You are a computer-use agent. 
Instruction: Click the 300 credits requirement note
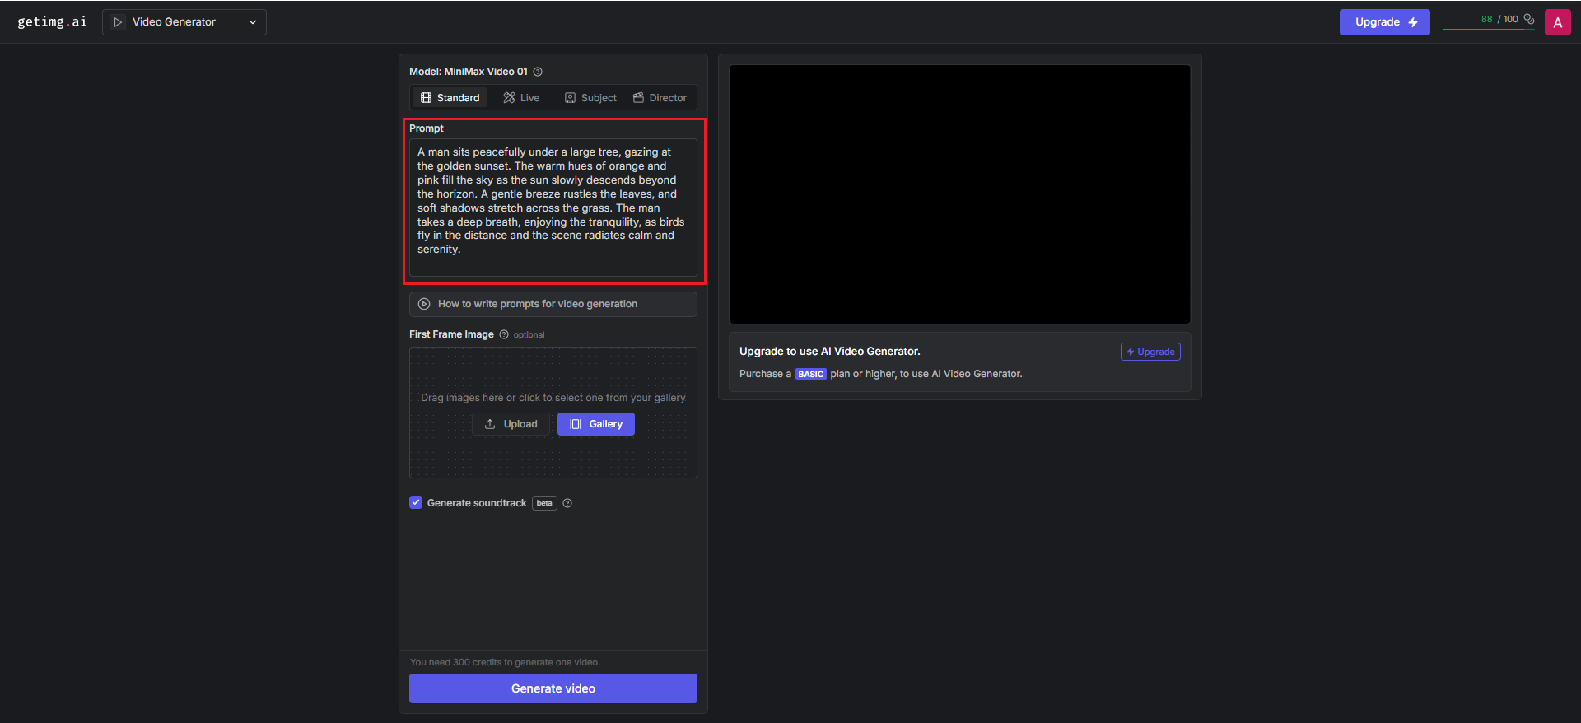[x=505, y=662]
